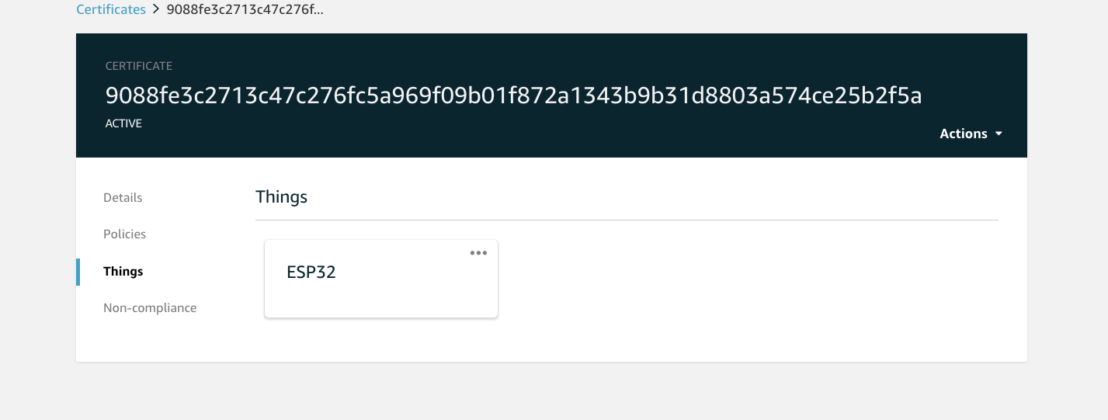Switch to the Details section
The image size is (1108, 420).
pos(123,198)
